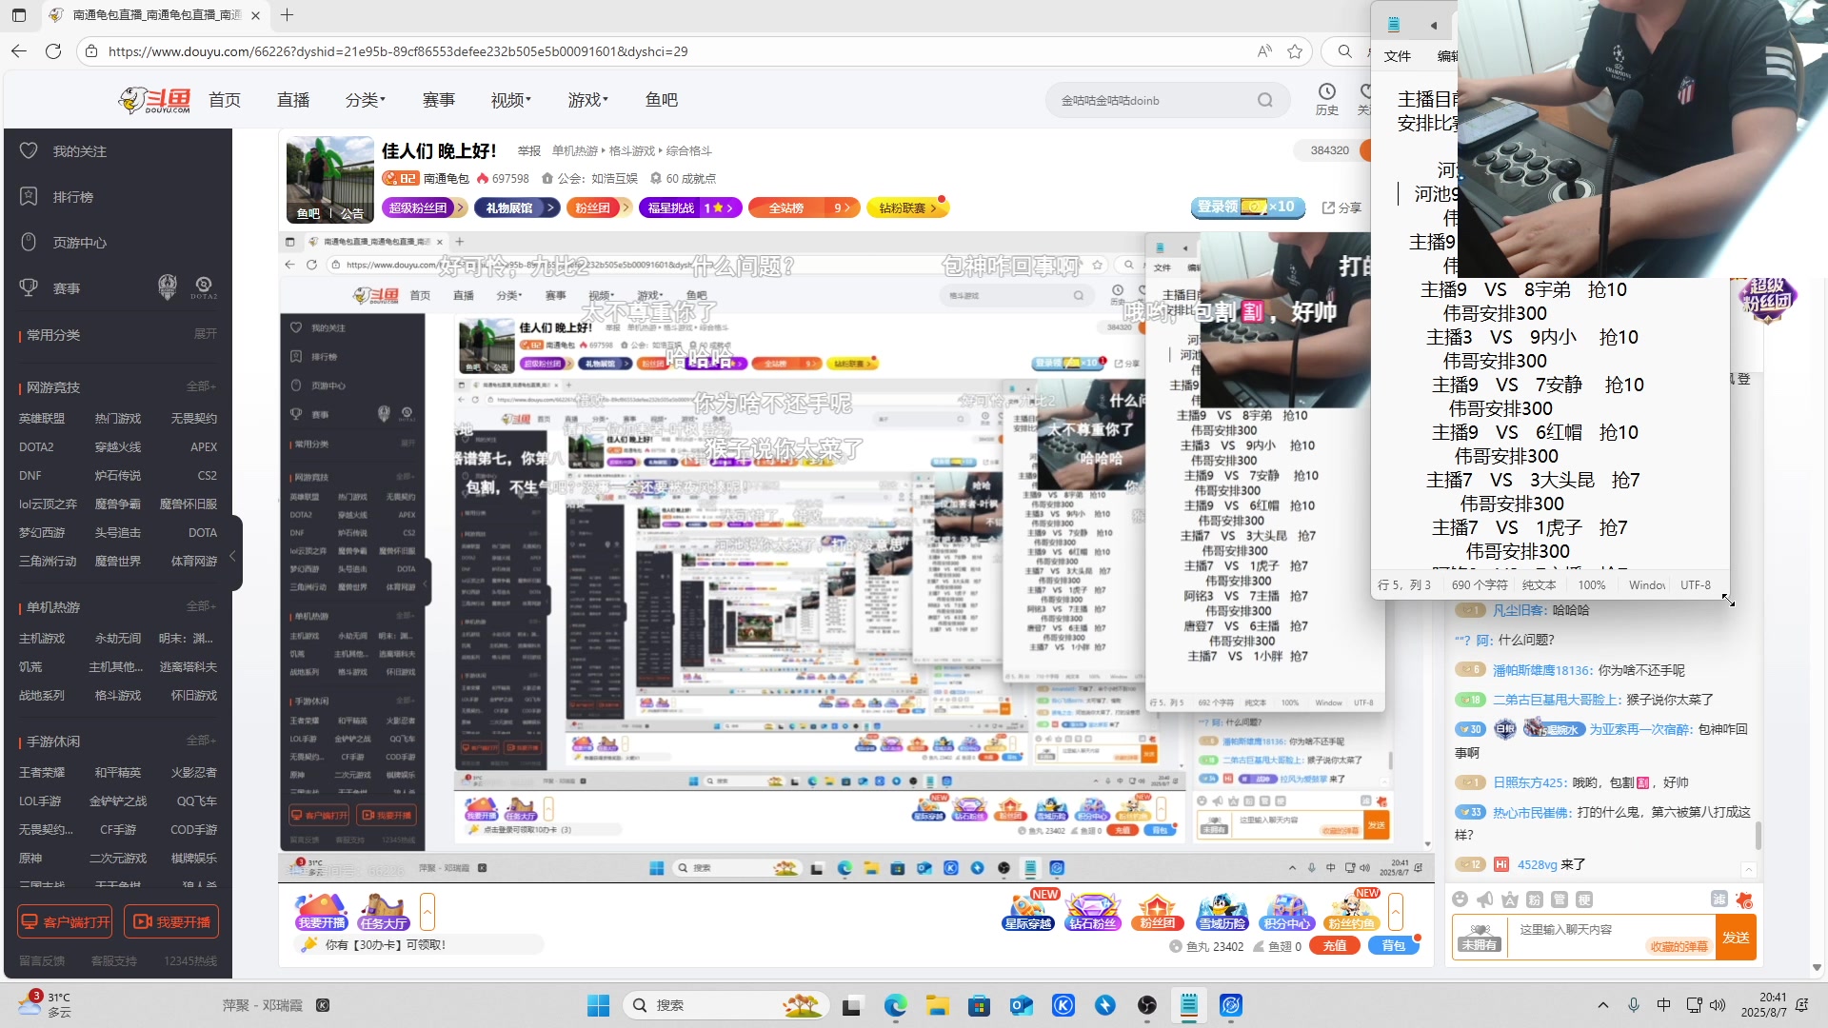Screen dimensions: 1828x1028
Task: Expand the left activity list arrow
Action: (427, 912)
